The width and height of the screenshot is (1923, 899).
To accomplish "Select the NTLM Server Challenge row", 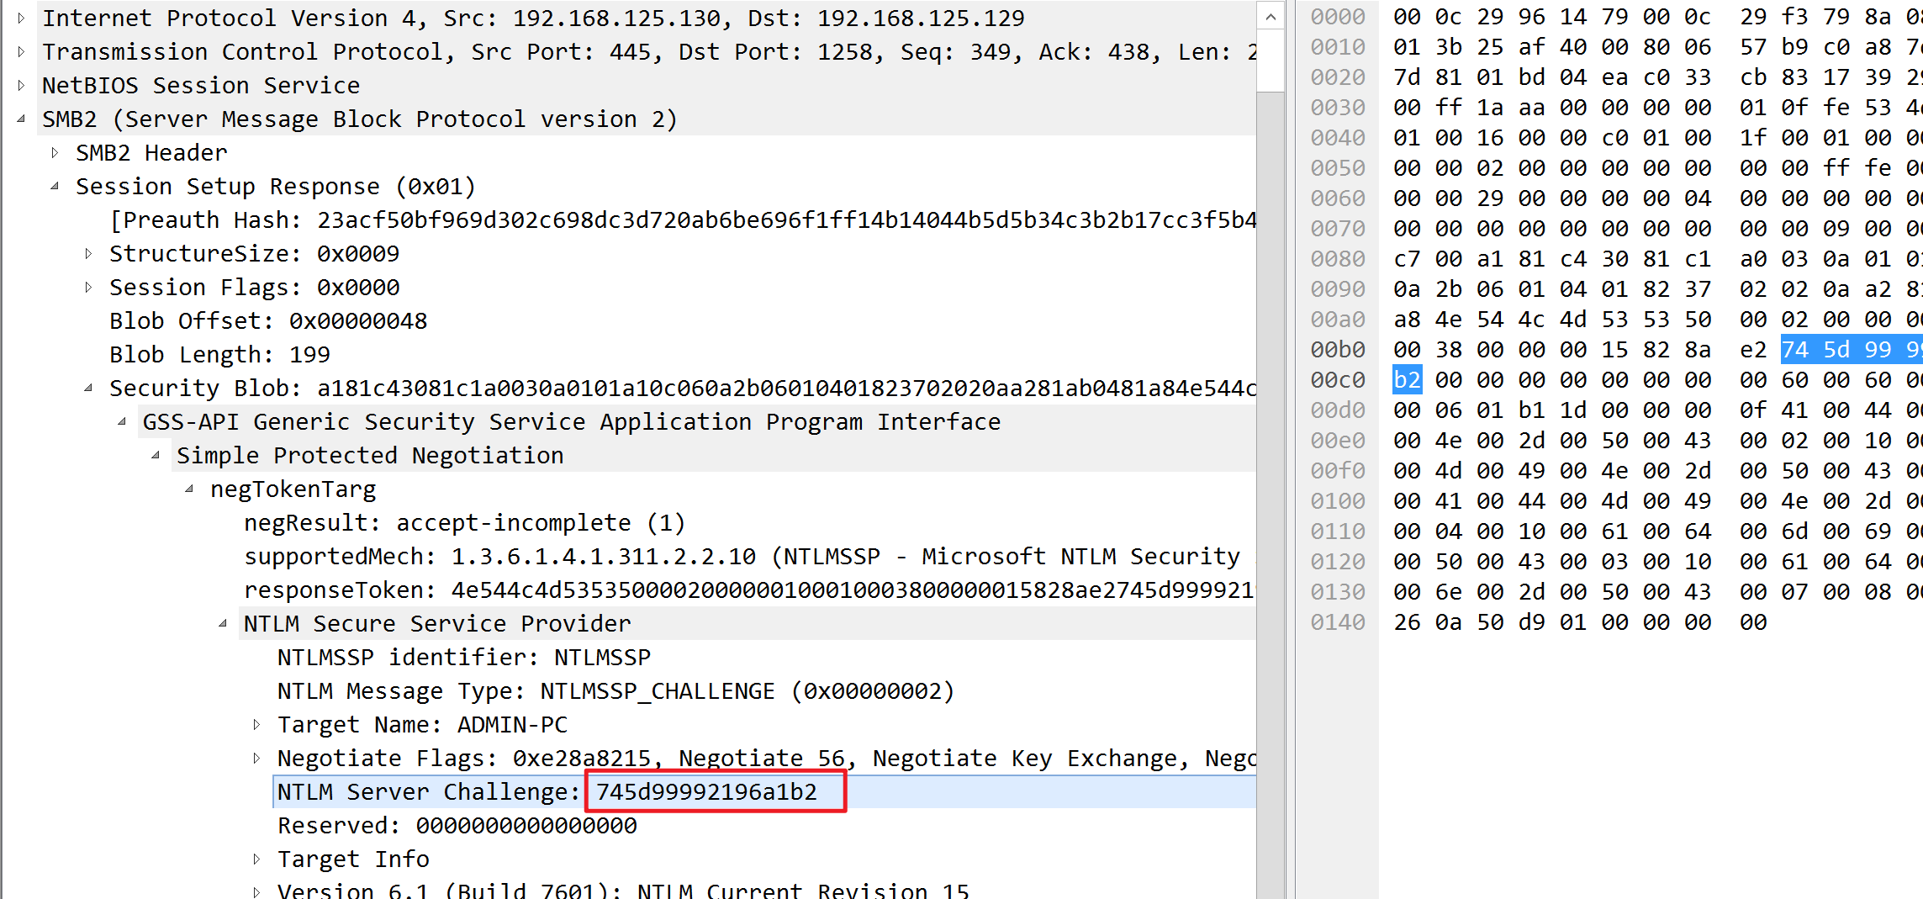I will click(x=765, y=791).
